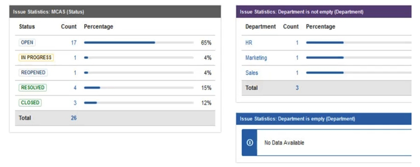Select the REOPENED status lozenge
The height and width of the screenshot is (167, 420).
[33, 72]
